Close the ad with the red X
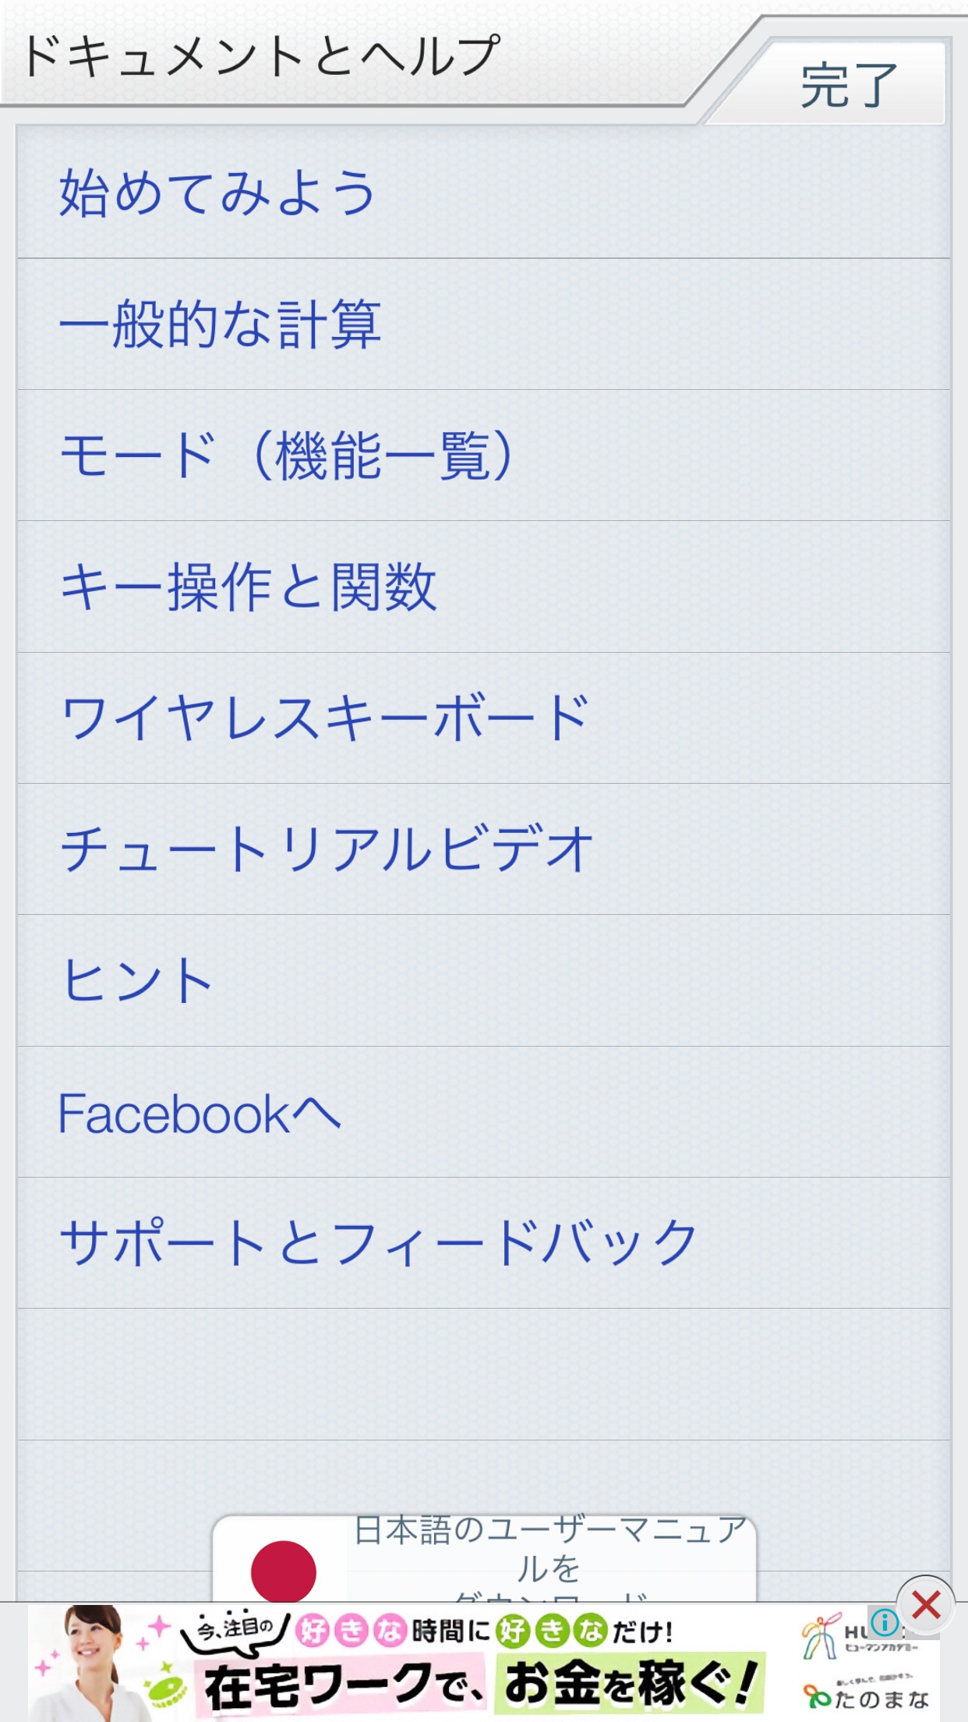This screenshot has height=1722, width=968. click(926, 1605)
